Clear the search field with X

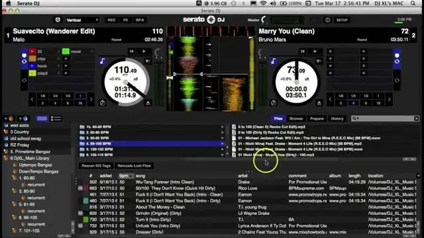coord(417,118)
